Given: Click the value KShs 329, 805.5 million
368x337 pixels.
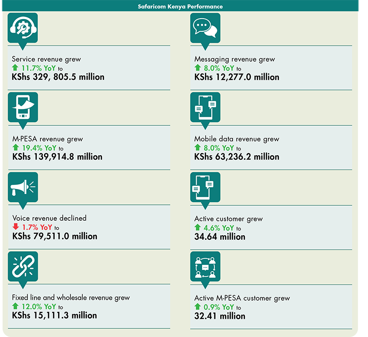Looking at the screenshot, I should point(58,77).
